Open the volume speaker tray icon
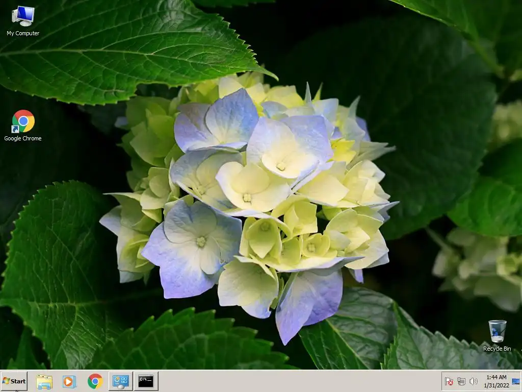522x392 pixels. 473,381
